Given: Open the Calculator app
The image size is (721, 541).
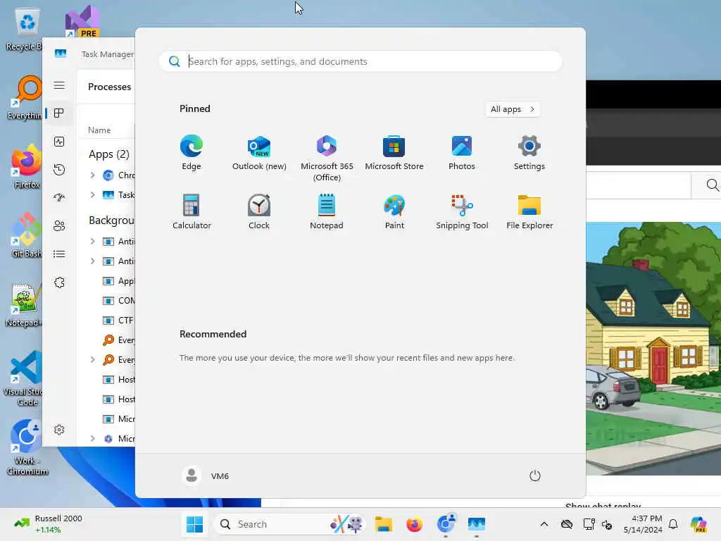Looking at the screenshot, I should click(x=192, y=212).
